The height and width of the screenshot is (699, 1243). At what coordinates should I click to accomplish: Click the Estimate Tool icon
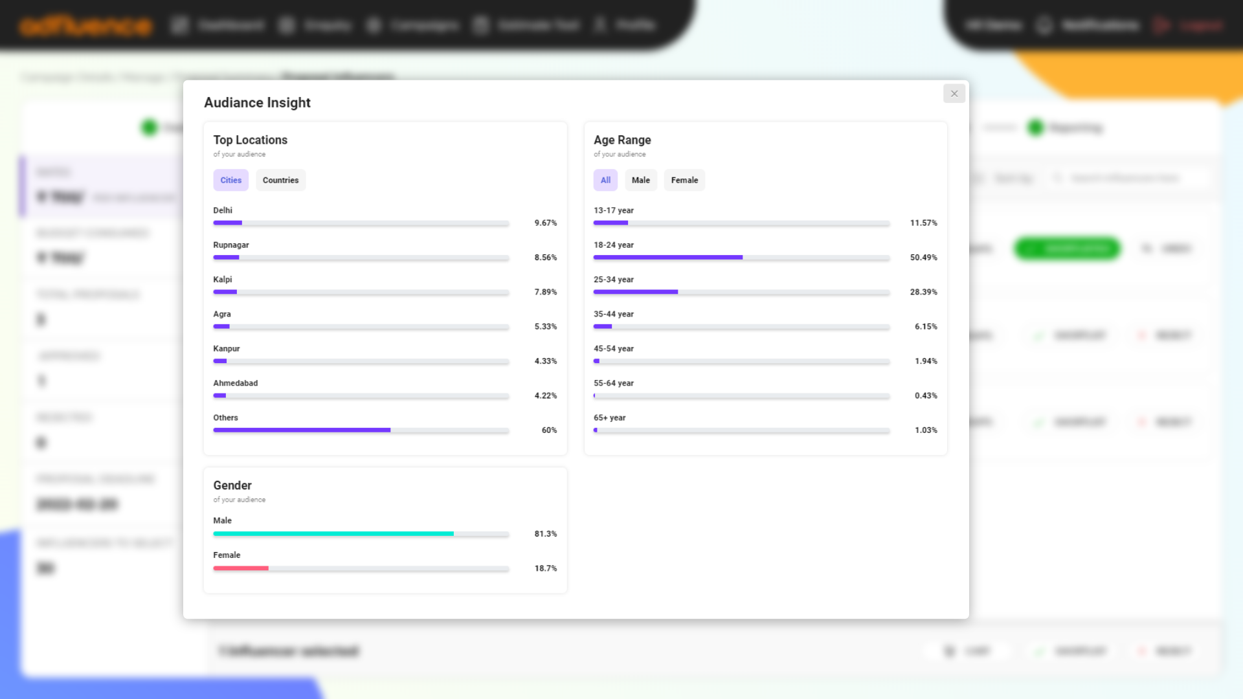point(480,25)
